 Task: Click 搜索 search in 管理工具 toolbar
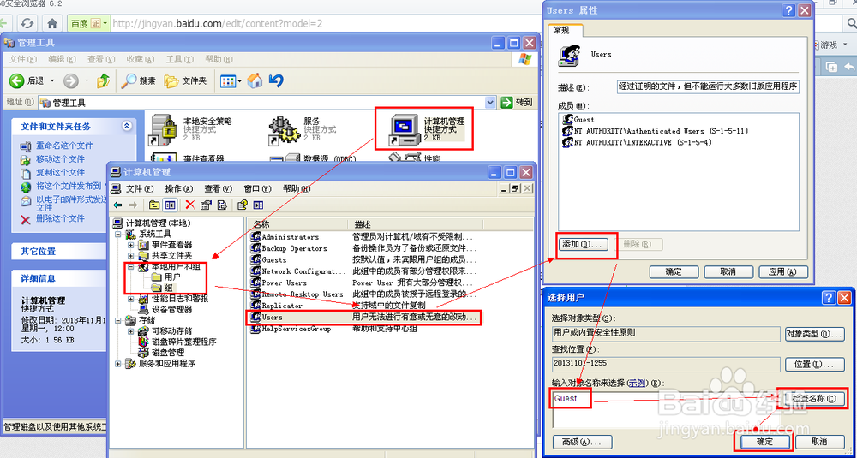138,80
